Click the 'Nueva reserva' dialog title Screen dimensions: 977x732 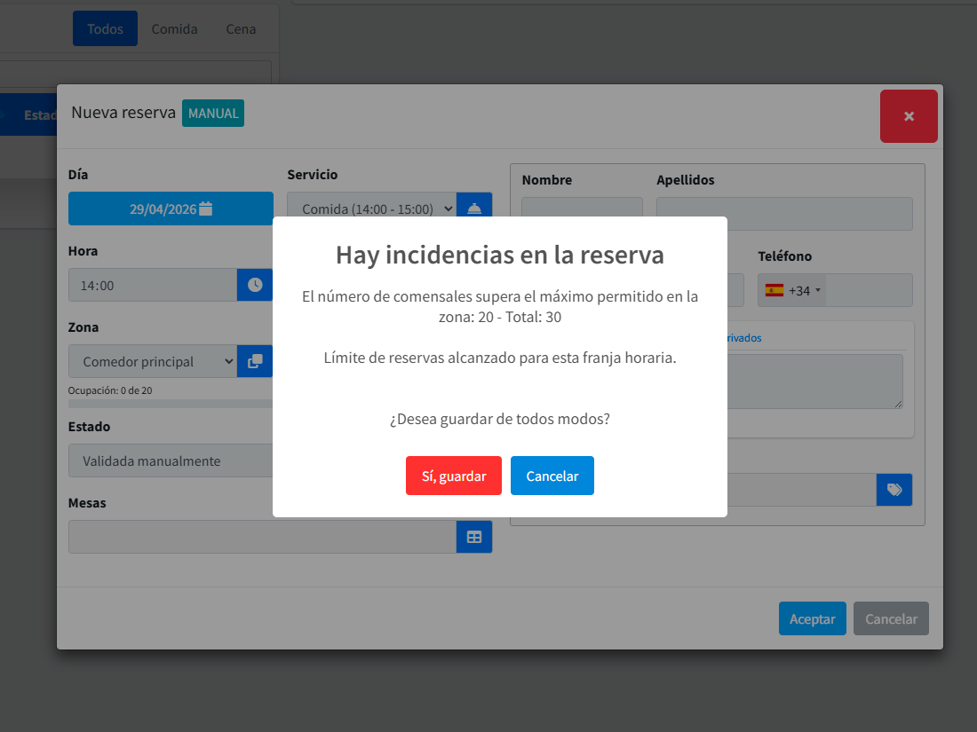[x=123, y=113]
